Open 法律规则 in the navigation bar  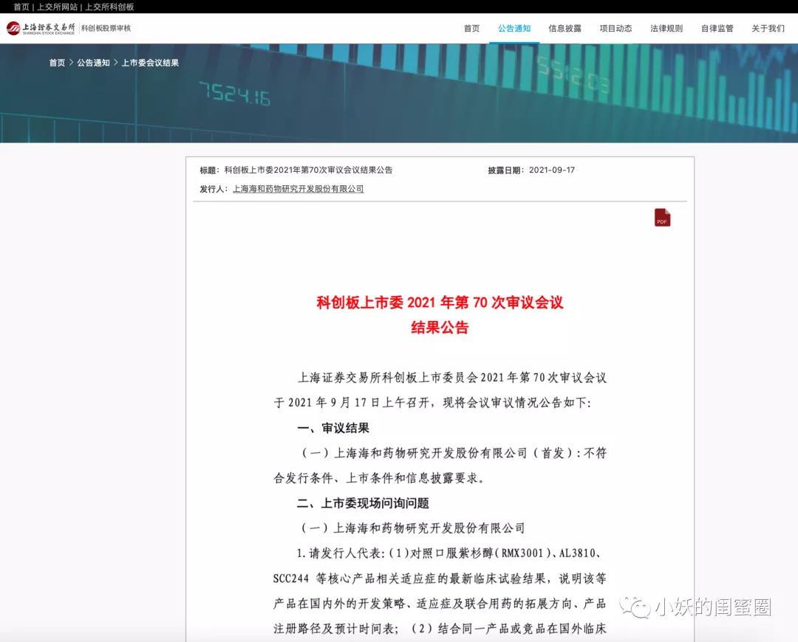pyautogui.click(x=666, y=29)
